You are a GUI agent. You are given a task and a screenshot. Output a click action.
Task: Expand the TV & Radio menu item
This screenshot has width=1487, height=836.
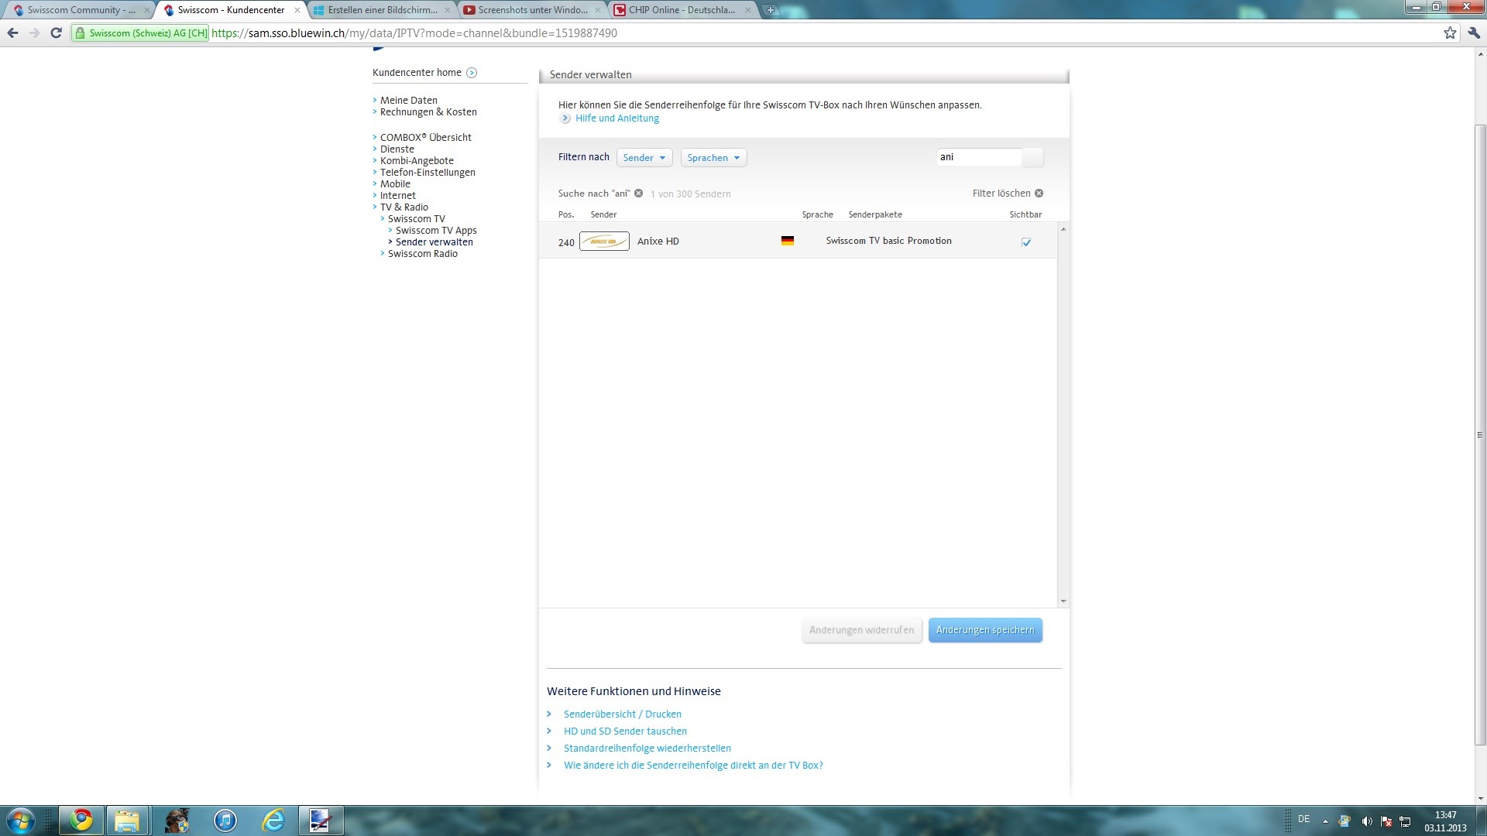pos(404,207)
